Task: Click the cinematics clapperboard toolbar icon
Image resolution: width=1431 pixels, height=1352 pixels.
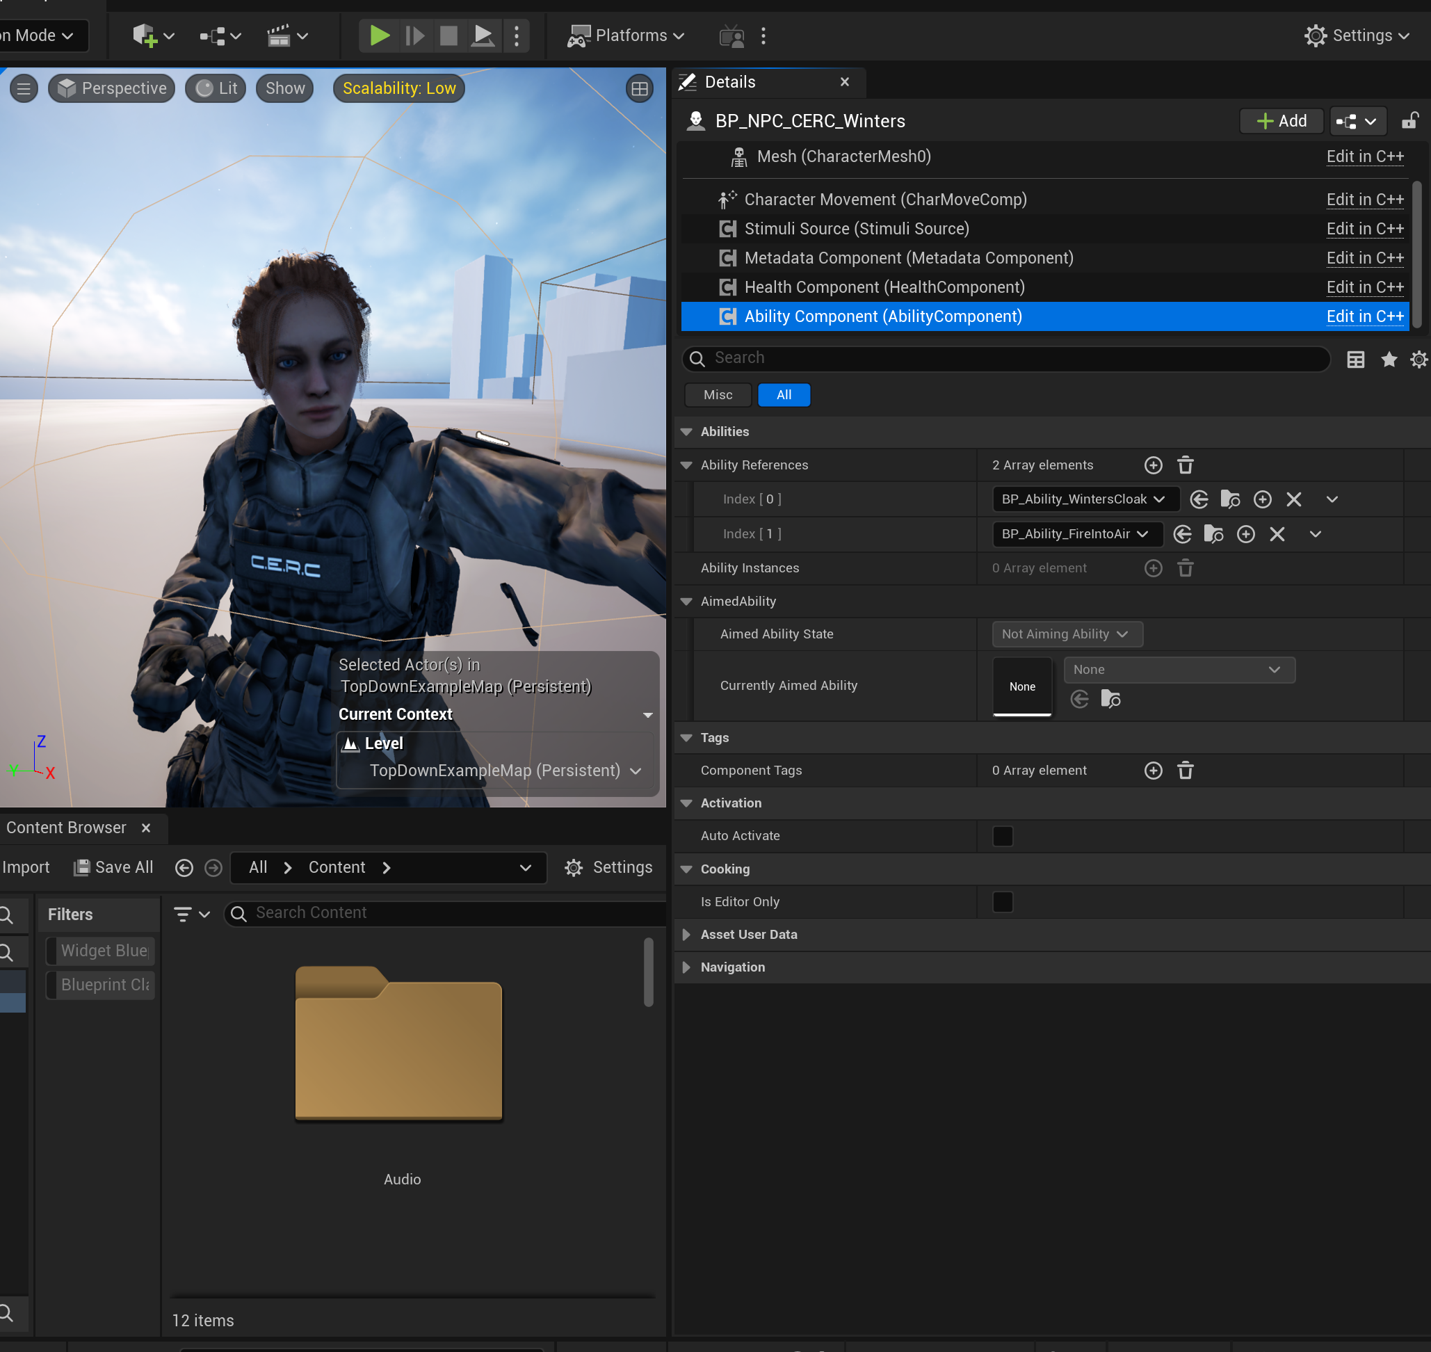Action: click(279, 35)
